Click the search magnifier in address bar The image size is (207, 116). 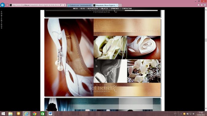point(60,5)
